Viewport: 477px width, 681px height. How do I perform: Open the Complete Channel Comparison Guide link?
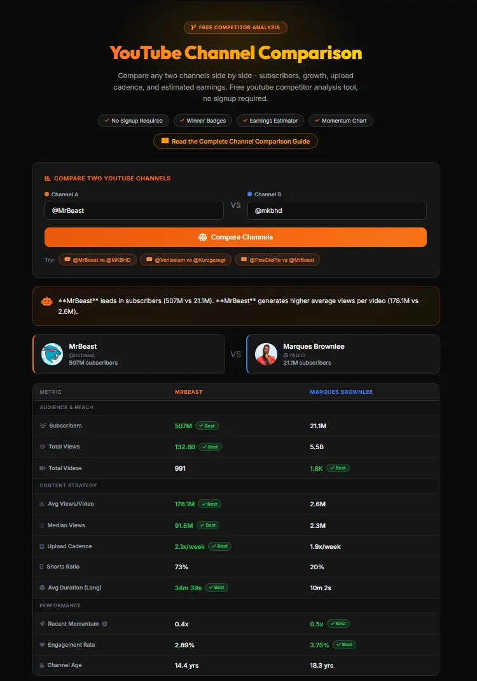click(x=235, y=141)
